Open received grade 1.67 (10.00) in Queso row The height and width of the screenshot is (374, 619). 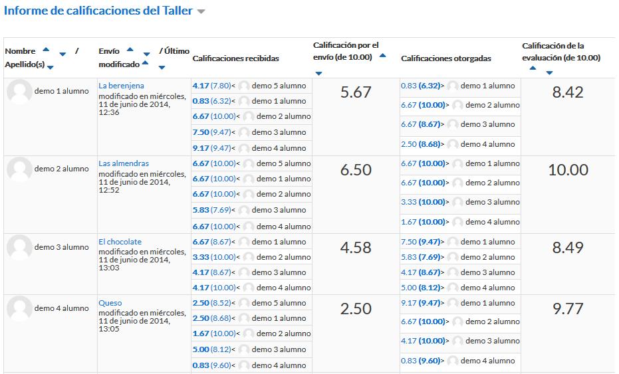(214, 333)
